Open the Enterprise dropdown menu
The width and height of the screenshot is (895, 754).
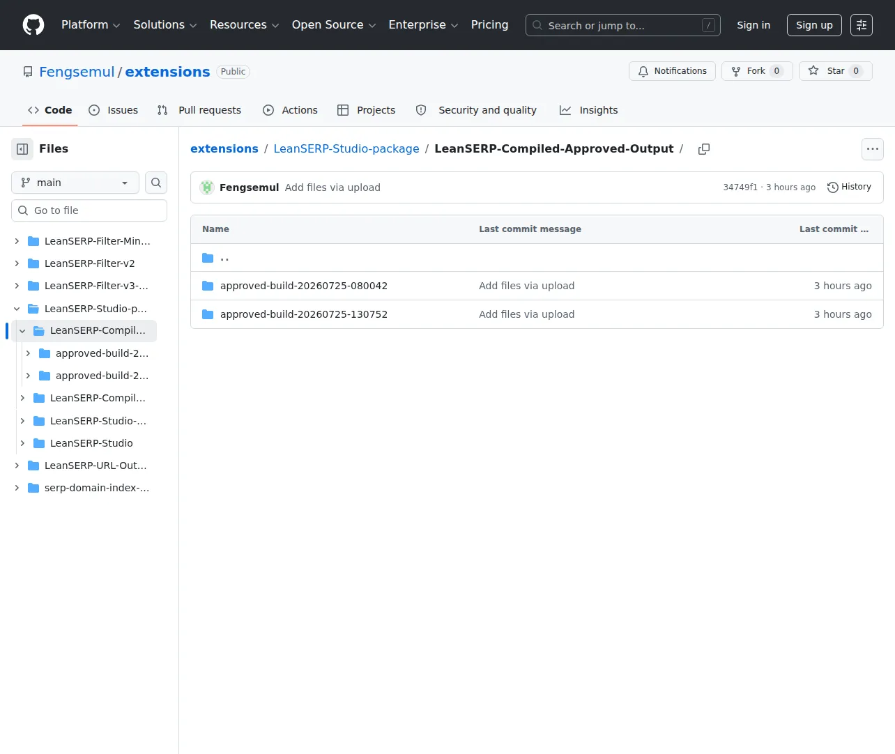coord(423,25)
